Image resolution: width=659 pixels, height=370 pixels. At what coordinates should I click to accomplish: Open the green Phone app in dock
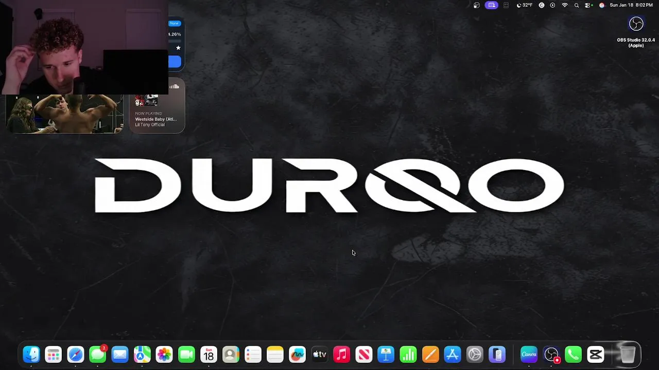573,355
